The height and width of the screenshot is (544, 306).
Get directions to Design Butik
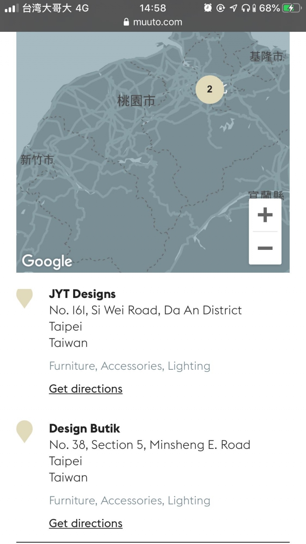click(x=86, y=523)
